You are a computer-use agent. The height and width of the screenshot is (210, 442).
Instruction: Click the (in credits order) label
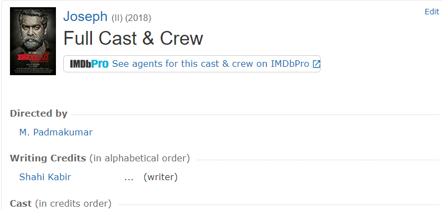pyautogui.click(x=73, y=203)
